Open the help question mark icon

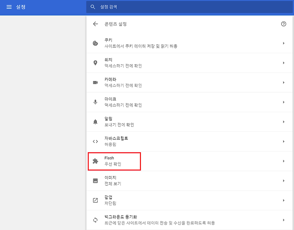pos(283,24)
